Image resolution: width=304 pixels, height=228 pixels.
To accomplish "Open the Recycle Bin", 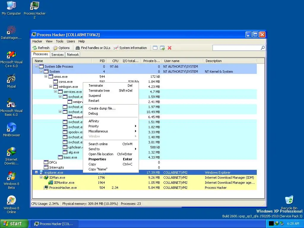I will 289,202.
